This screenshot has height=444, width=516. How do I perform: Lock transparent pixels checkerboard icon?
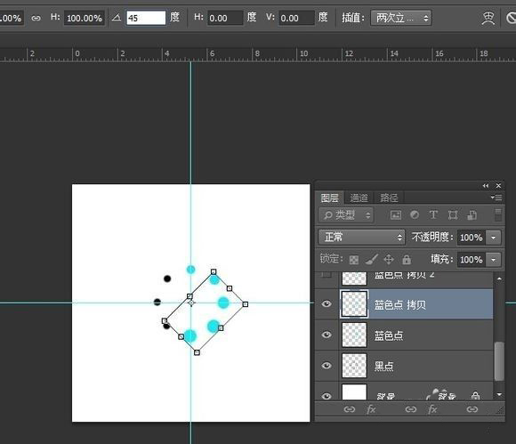354,260
